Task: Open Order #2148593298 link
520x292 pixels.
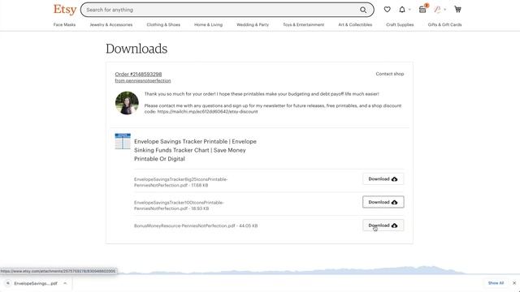Action: click(x=138, y=74)
